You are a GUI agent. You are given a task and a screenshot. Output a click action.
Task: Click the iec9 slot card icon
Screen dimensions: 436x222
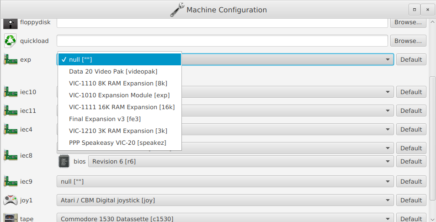point(10,181)
